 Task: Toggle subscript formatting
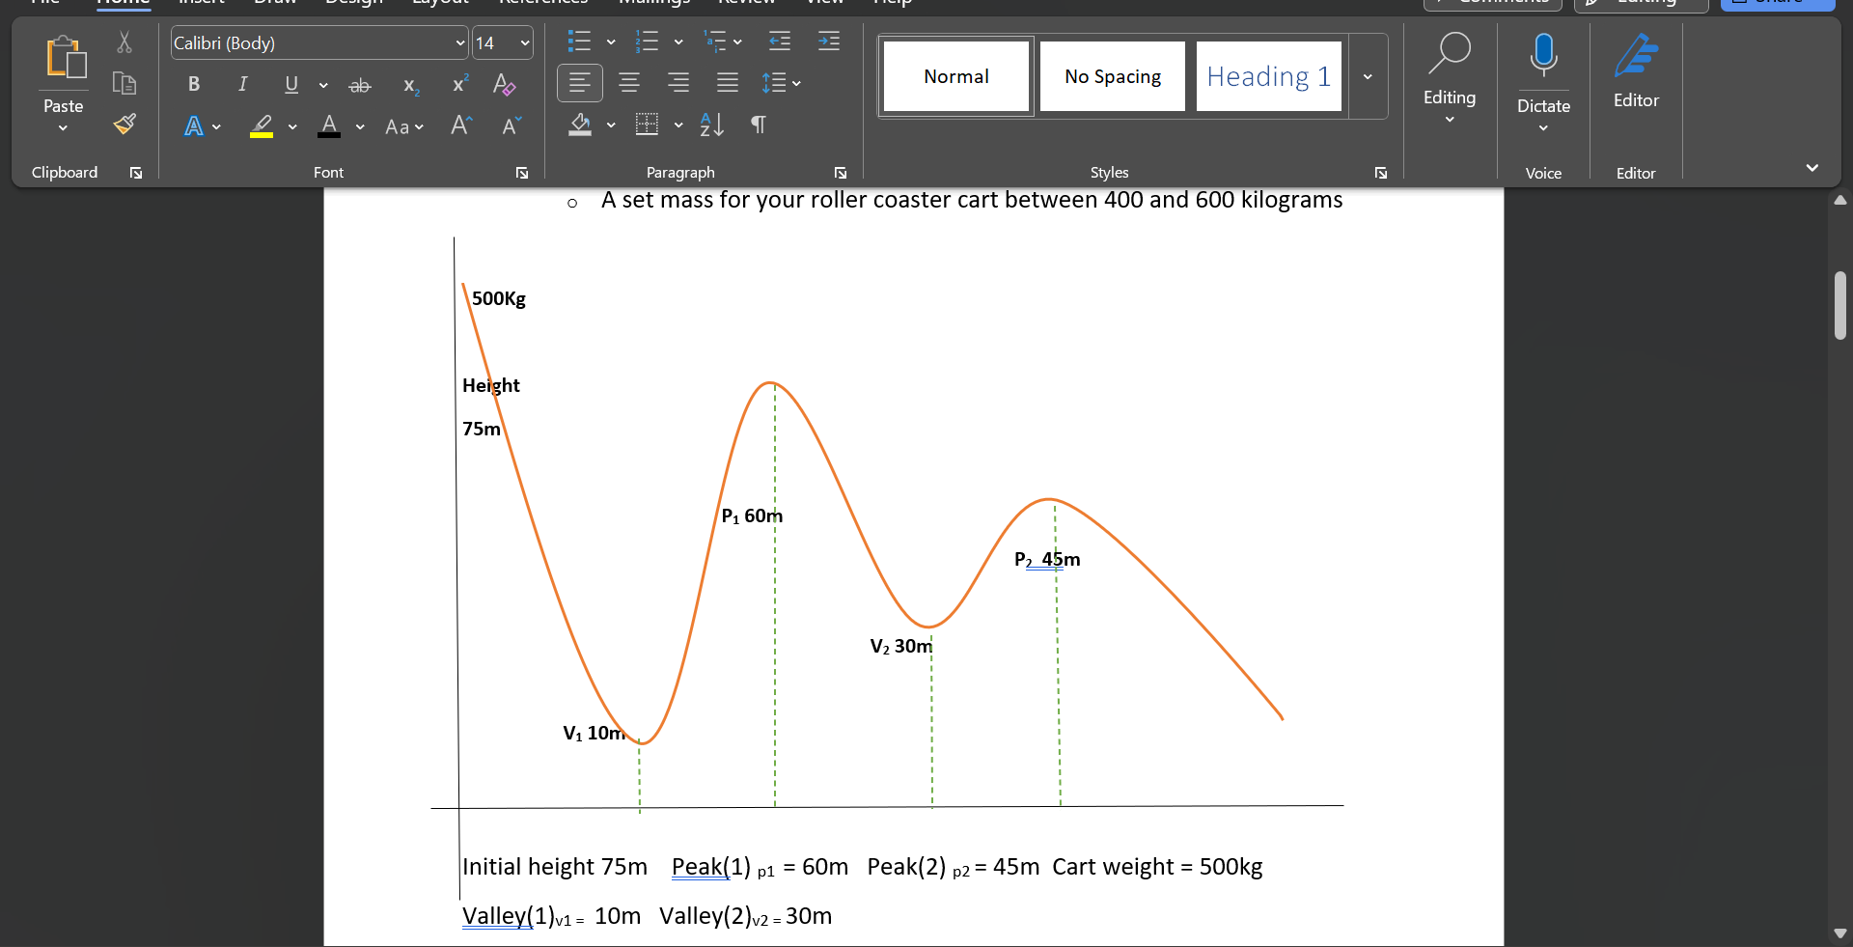(x=409, y=87)
